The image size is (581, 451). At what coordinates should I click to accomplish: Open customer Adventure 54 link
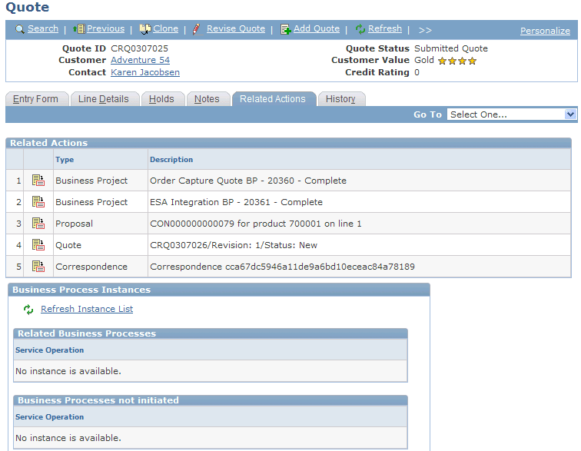(140, 60)
